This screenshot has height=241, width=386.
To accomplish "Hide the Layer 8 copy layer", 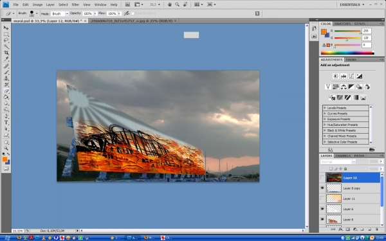I will pos(322,188).
